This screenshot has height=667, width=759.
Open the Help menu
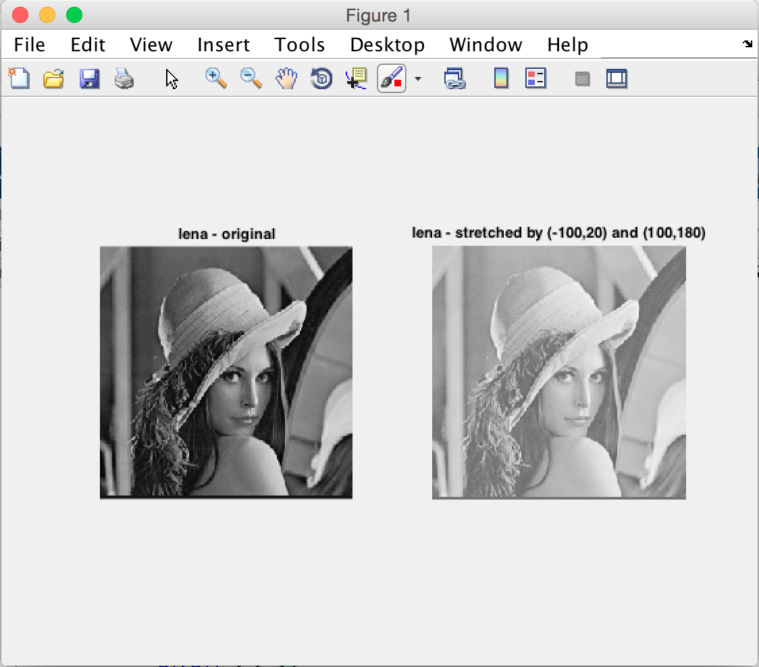[567, 45]
